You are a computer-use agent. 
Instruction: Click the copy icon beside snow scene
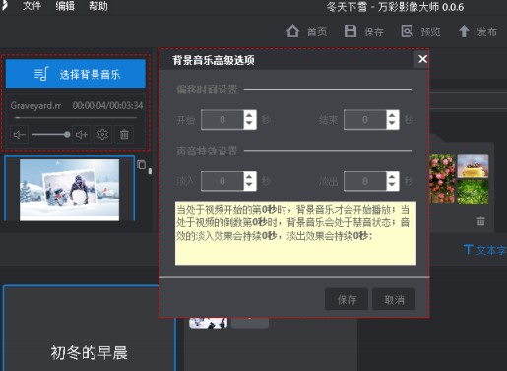(x=141, y=164)
